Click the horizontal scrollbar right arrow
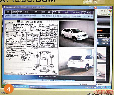This screenshot has width=114, height=95. coord(93,82)
